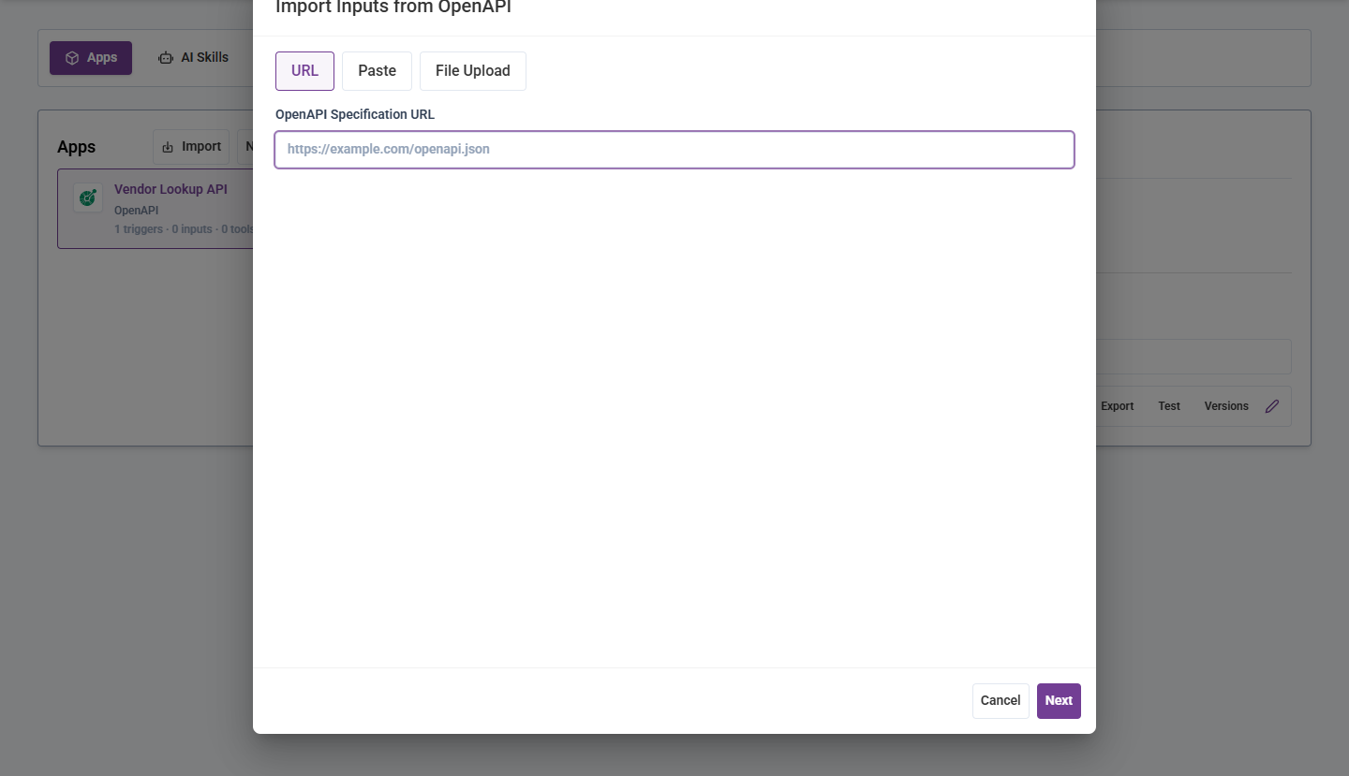Click Test in the background toolbar
The width and height of the screenshot is (1349, 776).
(1169, 406)
